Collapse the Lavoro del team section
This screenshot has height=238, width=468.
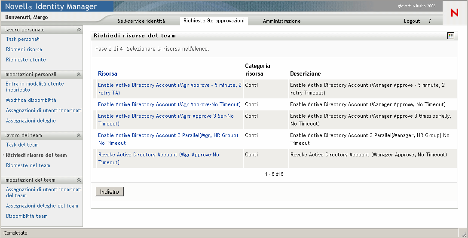[x=79, y=135]
